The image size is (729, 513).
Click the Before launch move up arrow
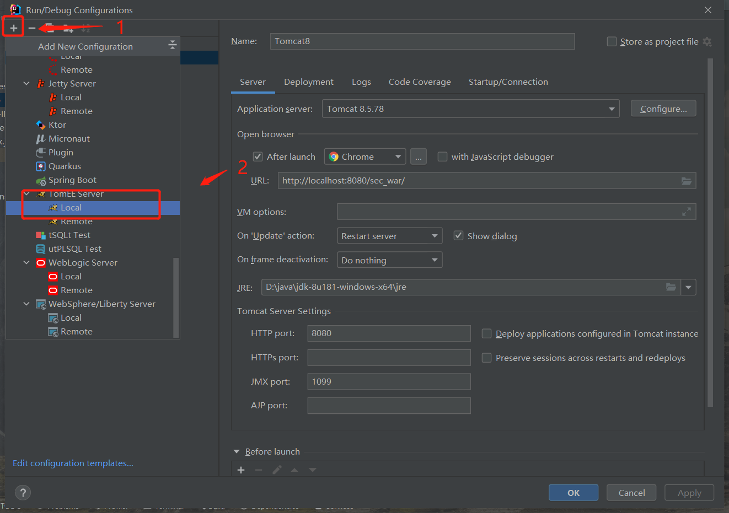coord(294,470)
